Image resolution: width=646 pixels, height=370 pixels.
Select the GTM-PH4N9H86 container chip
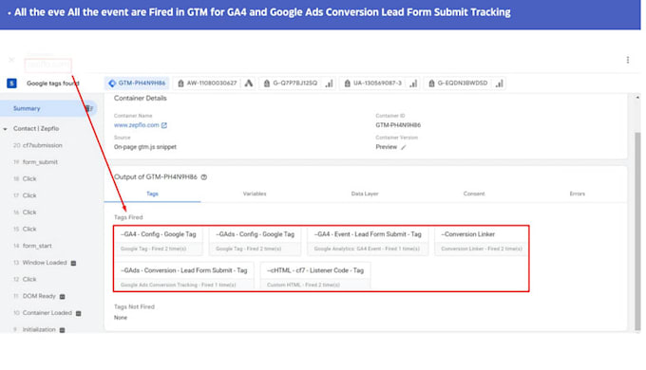[x=137, y=83]
